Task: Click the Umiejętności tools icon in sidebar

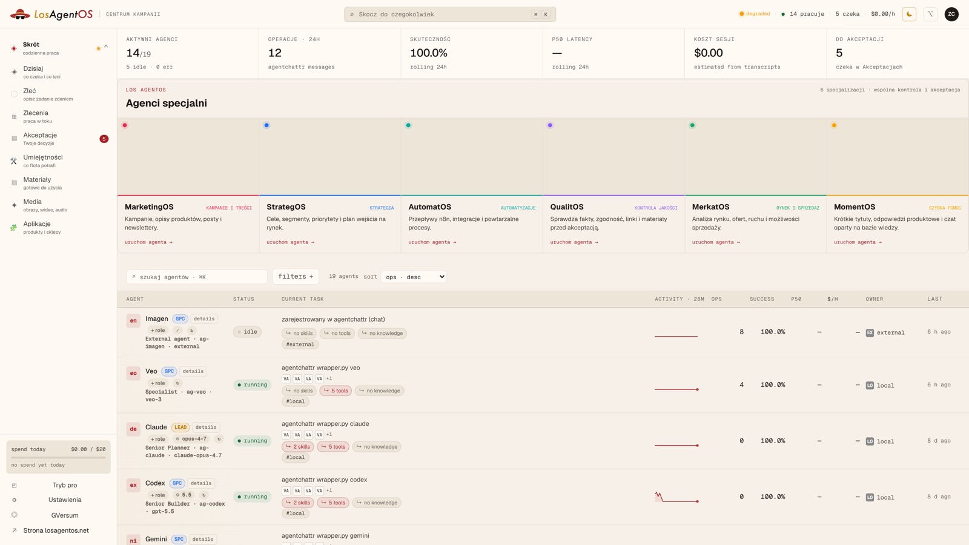Action: coord(14,161)
